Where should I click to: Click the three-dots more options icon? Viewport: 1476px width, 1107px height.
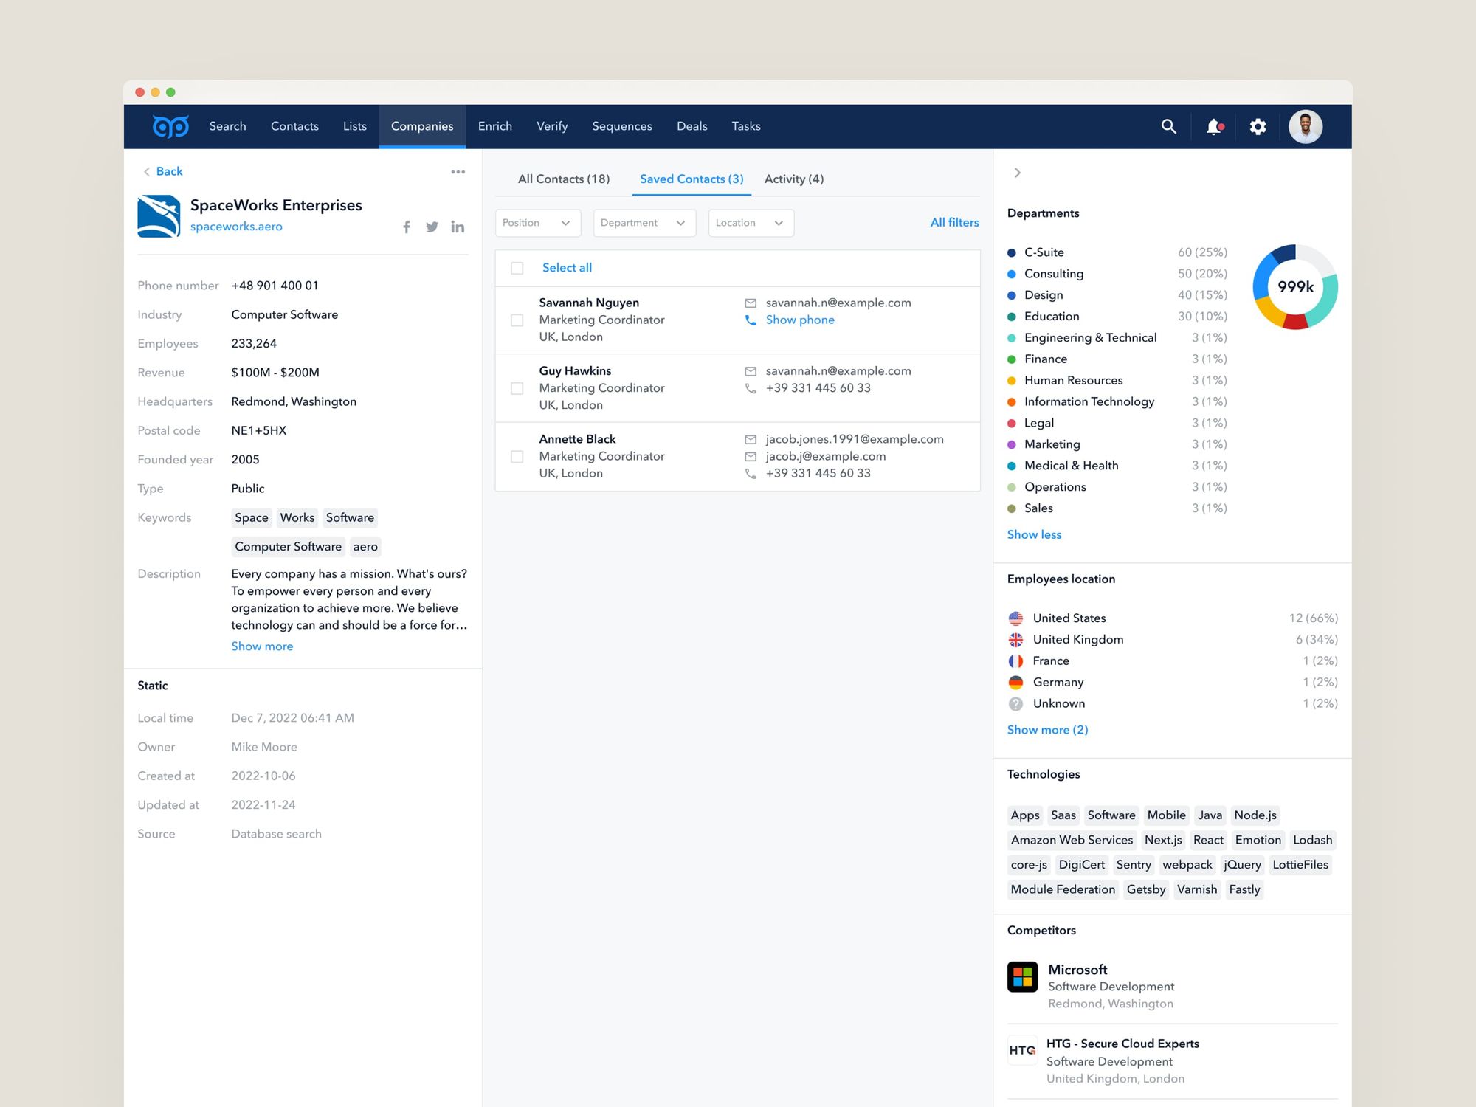(458, 172)
